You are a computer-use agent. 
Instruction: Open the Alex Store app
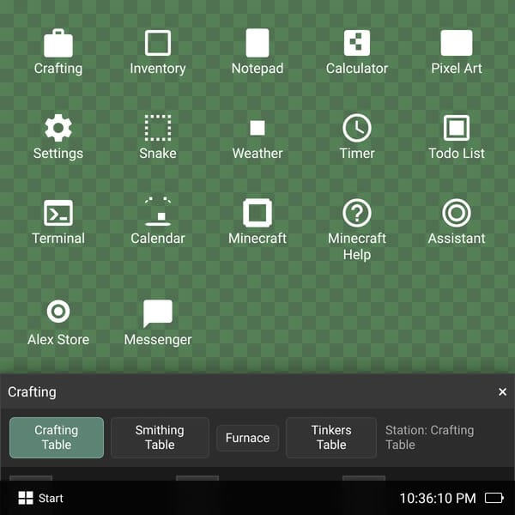[x=58, y=311]
